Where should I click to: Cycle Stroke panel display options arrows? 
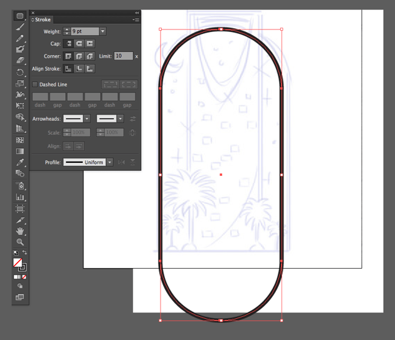pos(33,19)
